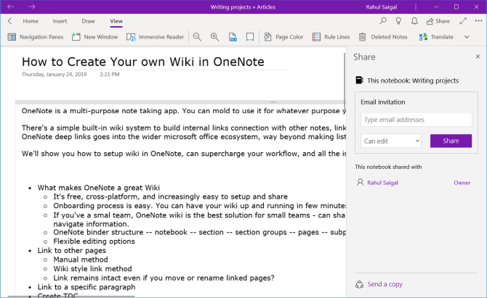This screenshot has height=298, width=487.
Task: Zoom out of the page
Action: tap(197, 36)
